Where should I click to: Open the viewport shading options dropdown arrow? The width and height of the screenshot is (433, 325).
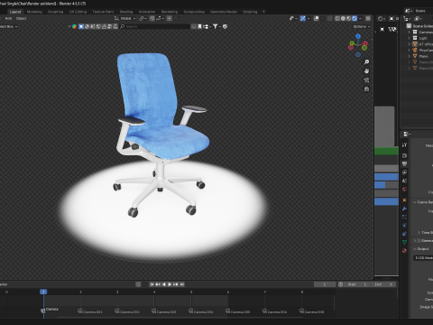point(360,18)
